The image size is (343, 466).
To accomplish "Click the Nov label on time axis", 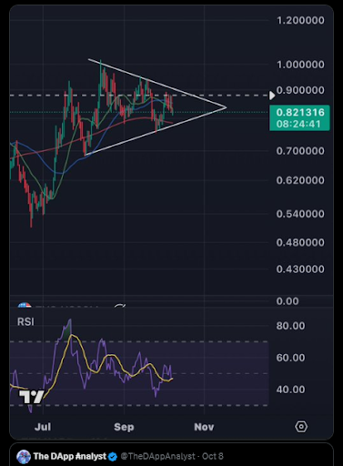I will [204, 427].
